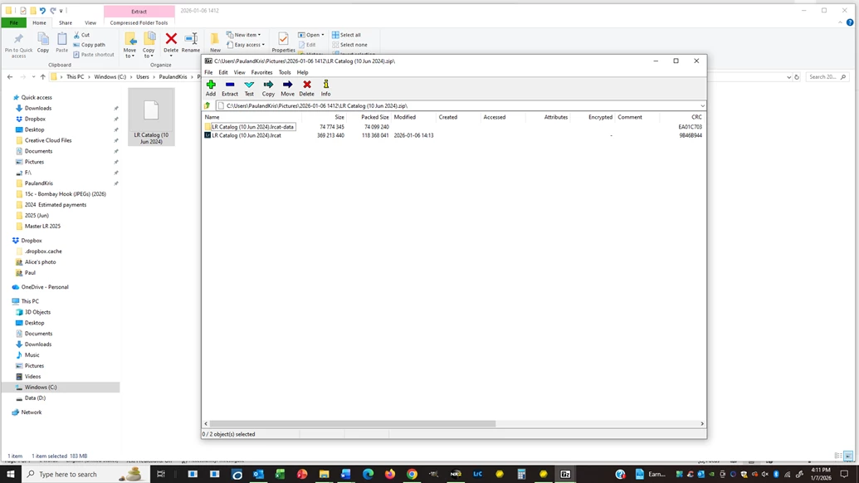Open Windows Start menu button
This screenshot has height=483, width=859.
[10, 474]
